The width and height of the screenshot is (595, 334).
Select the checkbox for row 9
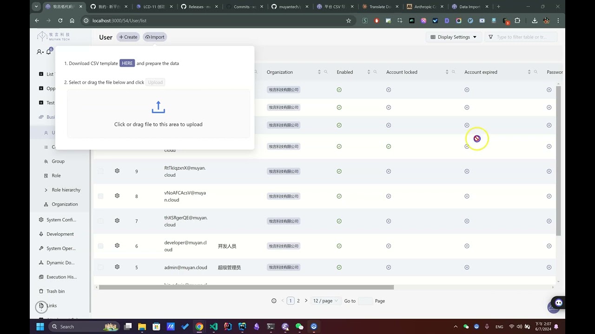coord(100,171)
